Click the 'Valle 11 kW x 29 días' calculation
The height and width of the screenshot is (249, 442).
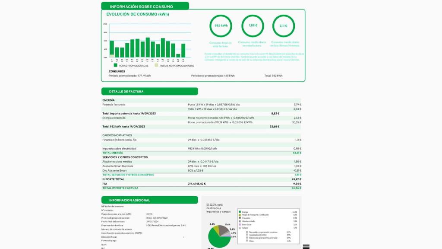coord(212,109)
